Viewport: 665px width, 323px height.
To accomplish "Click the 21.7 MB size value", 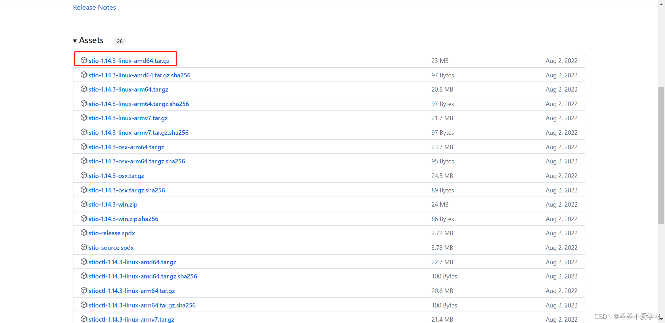I will coord(442,118).
